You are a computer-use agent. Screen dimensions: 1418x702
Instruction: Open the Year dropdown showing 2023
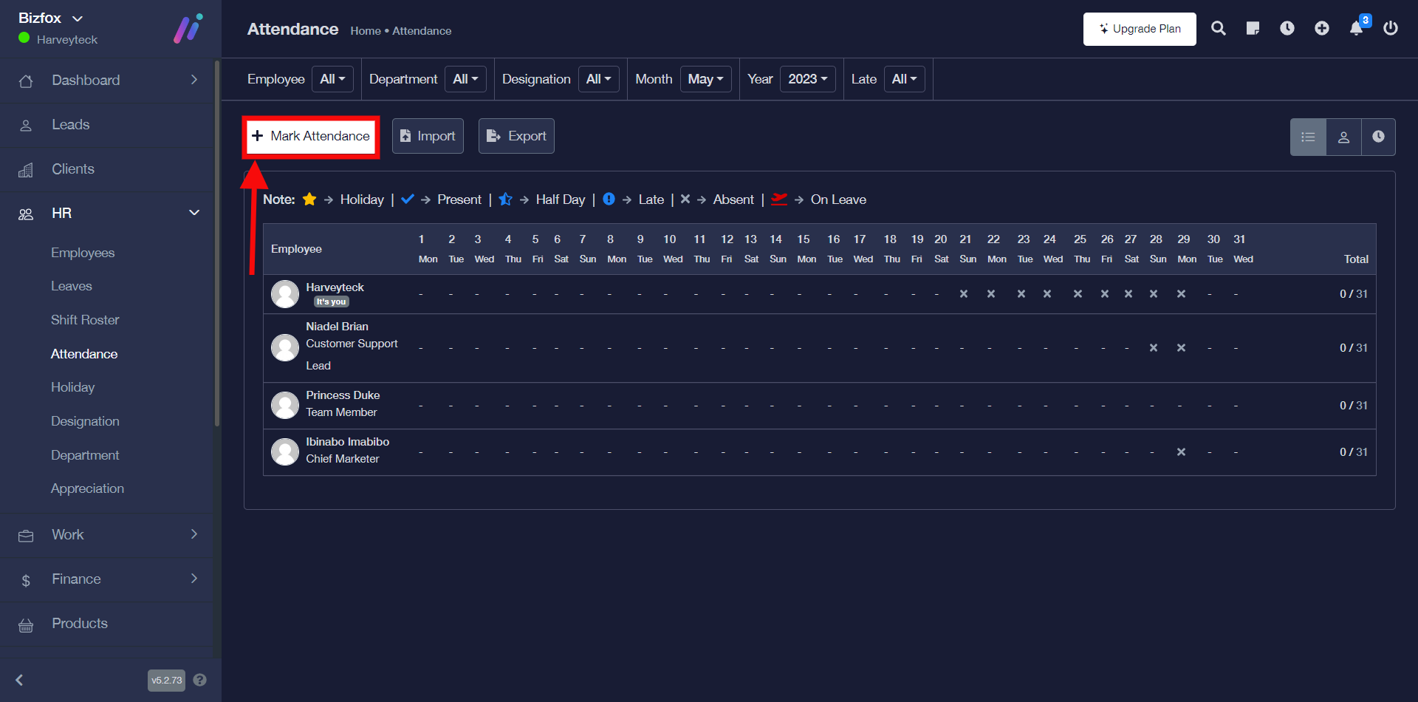pyautogui.click(x=807, y=79)
